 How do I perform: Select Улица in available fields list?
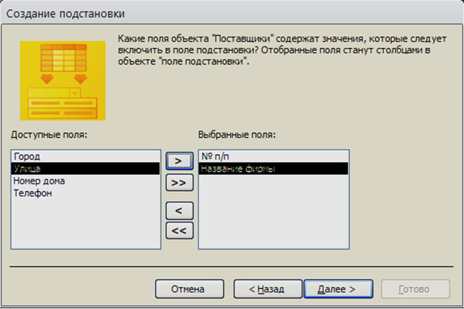(x=86, y=169)
